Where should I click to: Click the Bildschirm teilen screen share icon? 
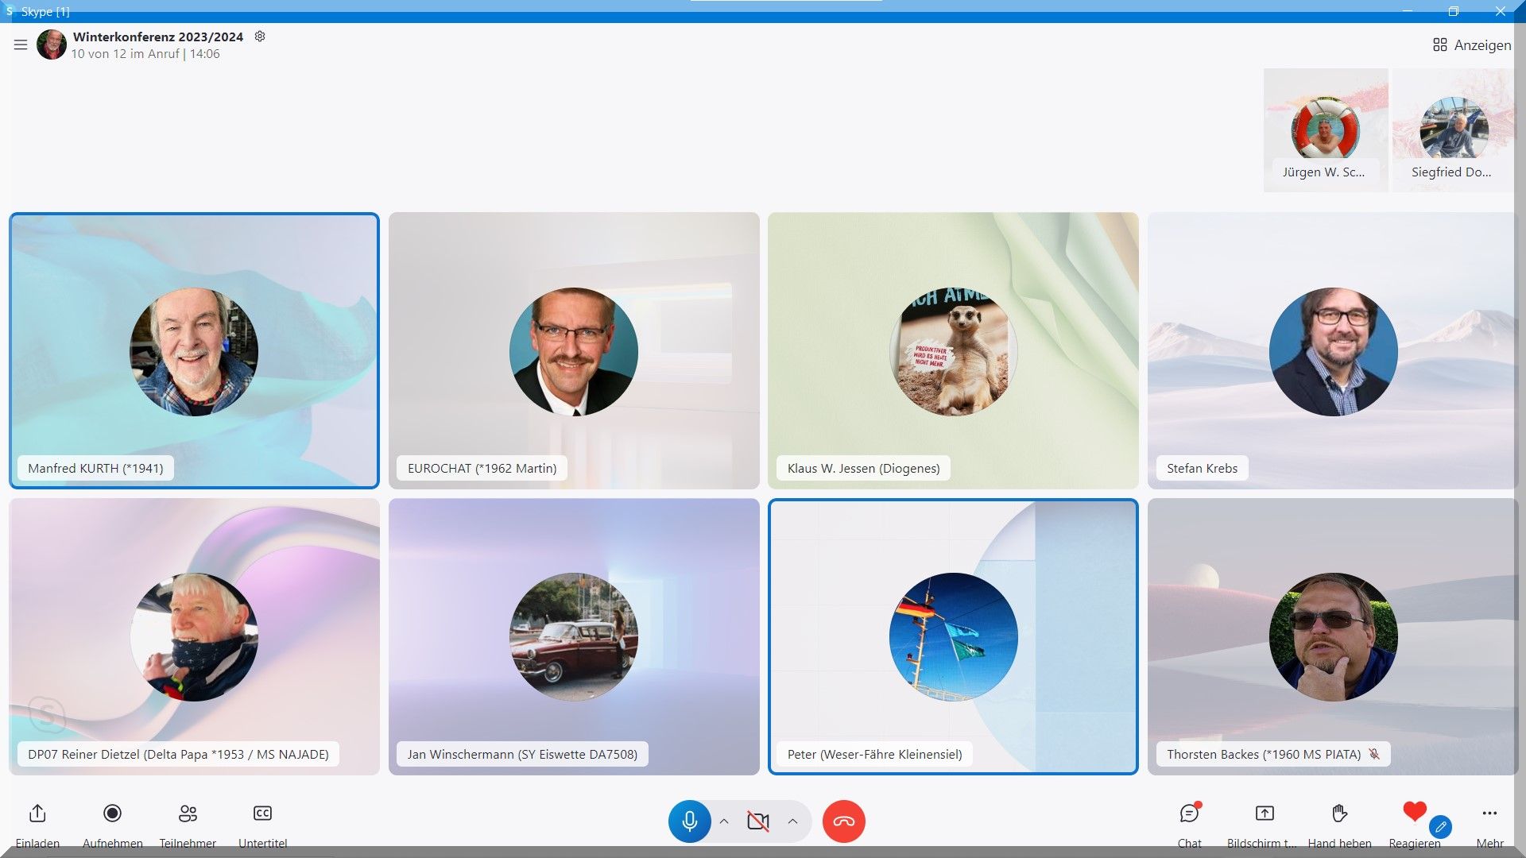[1264, 814]
